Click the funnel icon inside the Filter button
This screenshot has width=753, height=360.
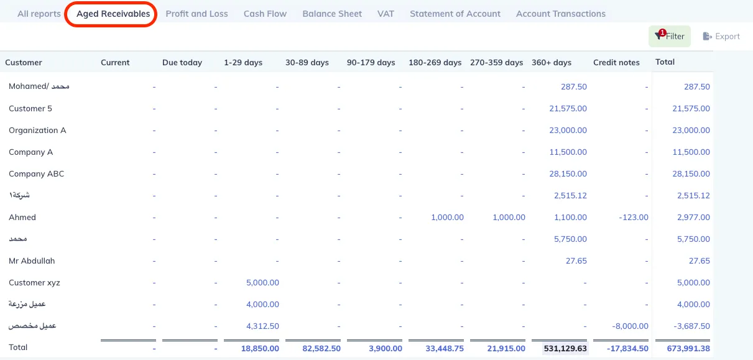[x=657, y=36]
